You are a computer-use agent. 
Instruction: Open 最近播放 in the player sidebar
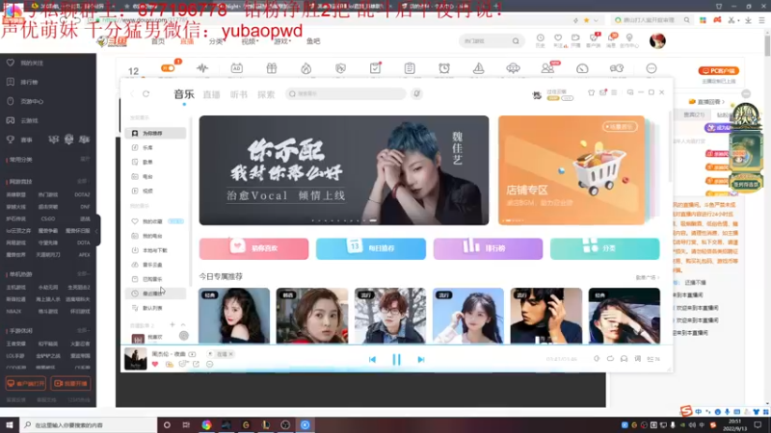pos(155,293)
